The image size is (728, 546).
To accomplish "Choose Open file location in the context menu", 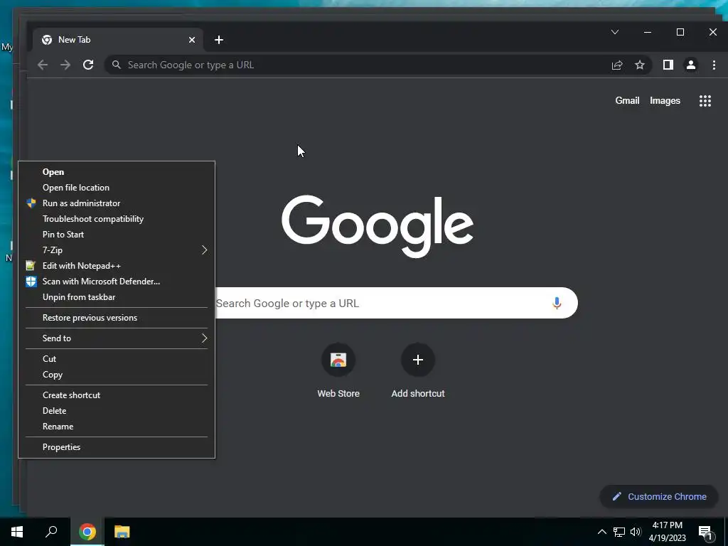I will coord(117,188).
